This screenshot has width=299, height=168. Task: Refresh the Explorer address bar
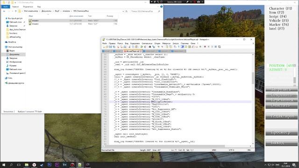[126, 11]
